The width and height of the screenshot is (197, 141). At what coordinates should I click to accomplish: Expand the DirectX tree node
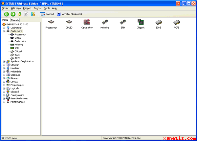(x=4, y=82)
